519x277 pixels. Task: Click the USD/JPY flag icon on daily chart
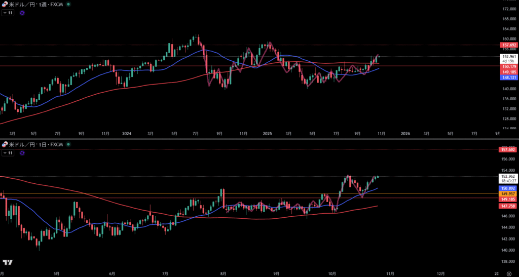pyautogui.click(x=5, y=145)
